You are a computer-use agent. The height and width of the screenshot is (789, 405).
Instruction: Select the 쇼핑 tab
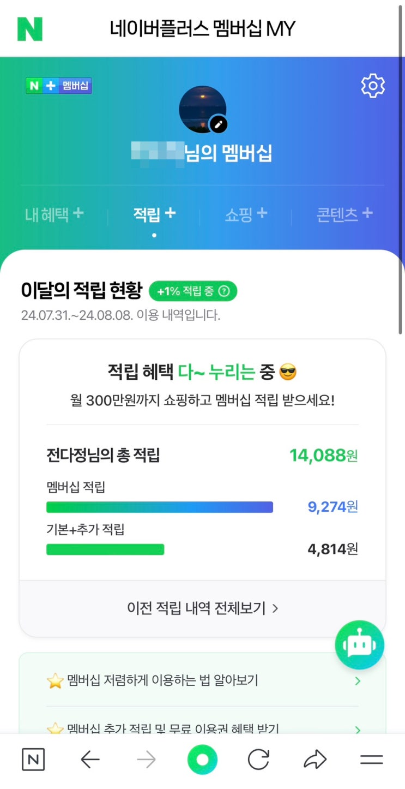246,214
